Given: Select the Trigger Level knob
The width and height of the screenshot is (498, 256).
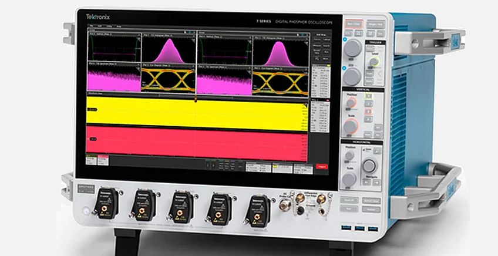Looking at the screenshot, I should (375, 62).
